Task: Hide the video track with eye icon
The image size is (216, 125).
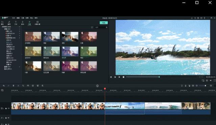Action: coord(8,108)
